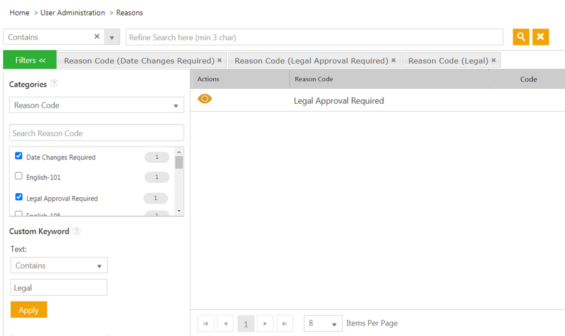Open the Custom Keyword Contains dropdown
This screenshot has width=565, height=336.
[x=59, y=265]
